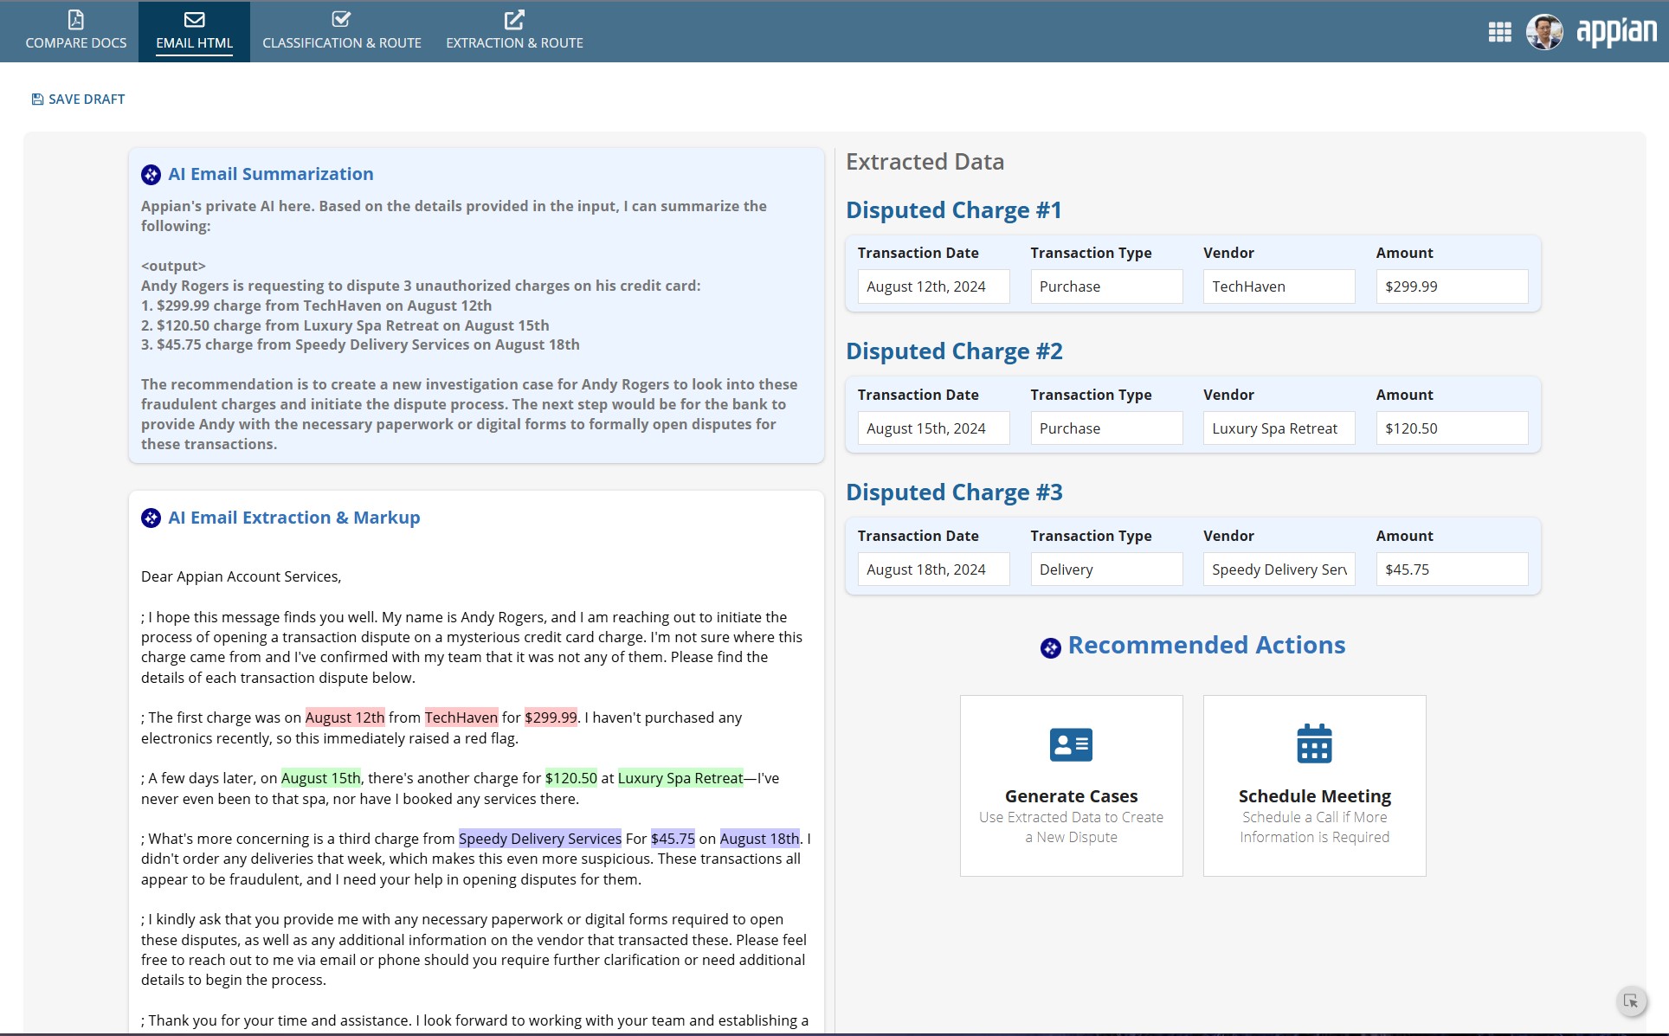Open the Compare Docs tab

pyautogui.click(x=76, y=31)
